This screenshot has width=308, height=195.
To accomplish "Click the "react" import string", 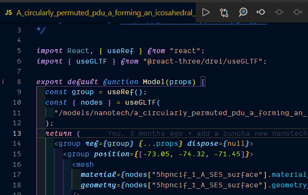I will pos(185,51).
